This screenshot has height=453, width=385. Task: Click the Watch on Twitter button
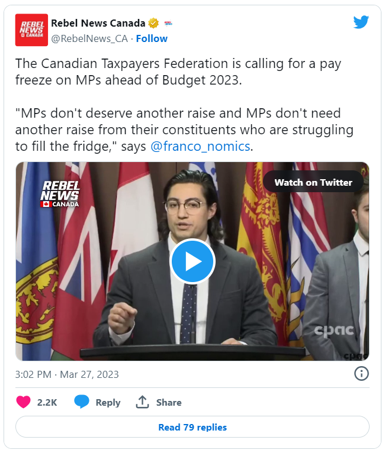click(x=313, y=182)
